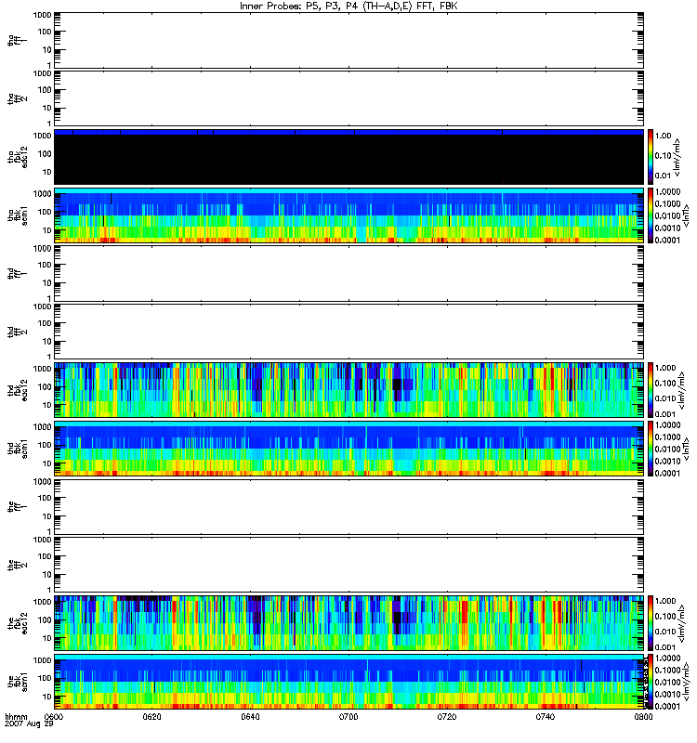
Task: Click the the fbk edc12 color bar
Action: [651, 623]
